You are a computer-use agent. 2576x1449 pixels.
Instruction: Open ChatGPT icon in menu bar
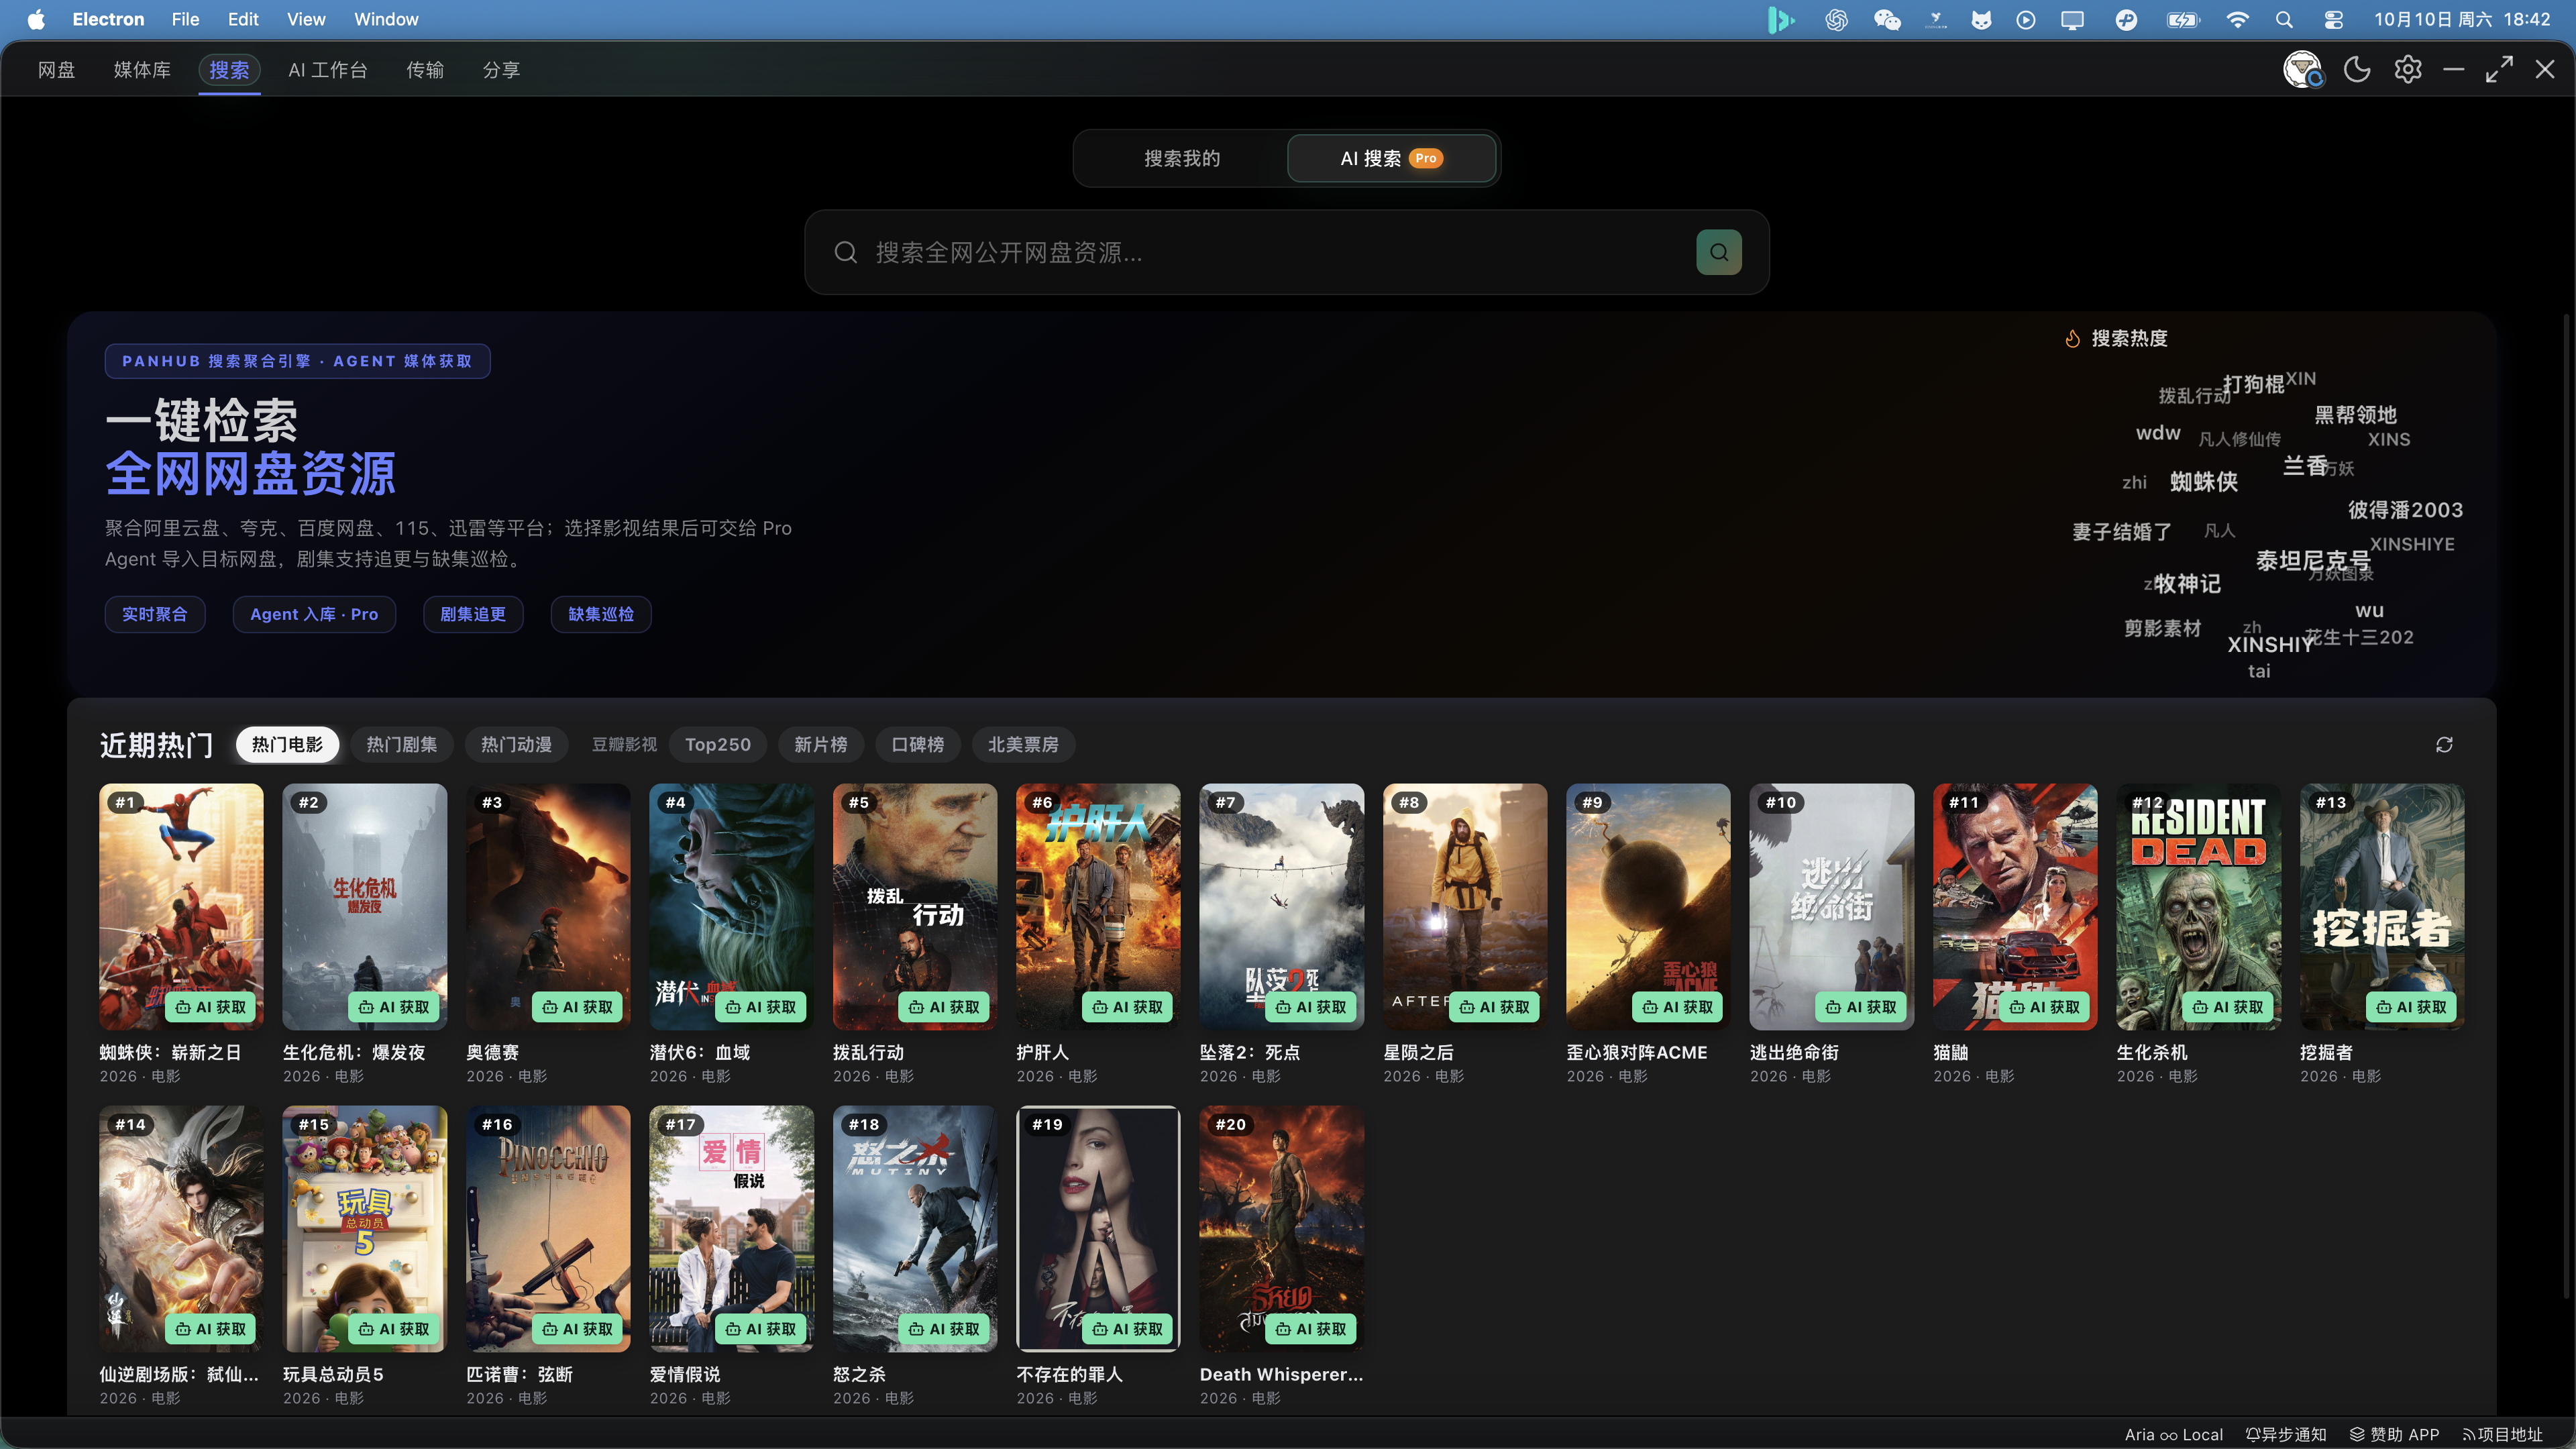[x=1836, y=19]
